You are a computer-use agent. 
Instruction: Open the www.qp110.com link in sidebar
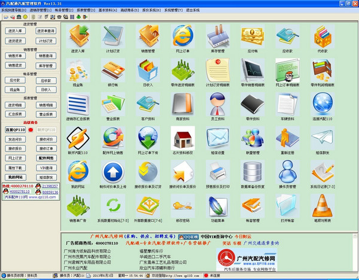[42, 197]
